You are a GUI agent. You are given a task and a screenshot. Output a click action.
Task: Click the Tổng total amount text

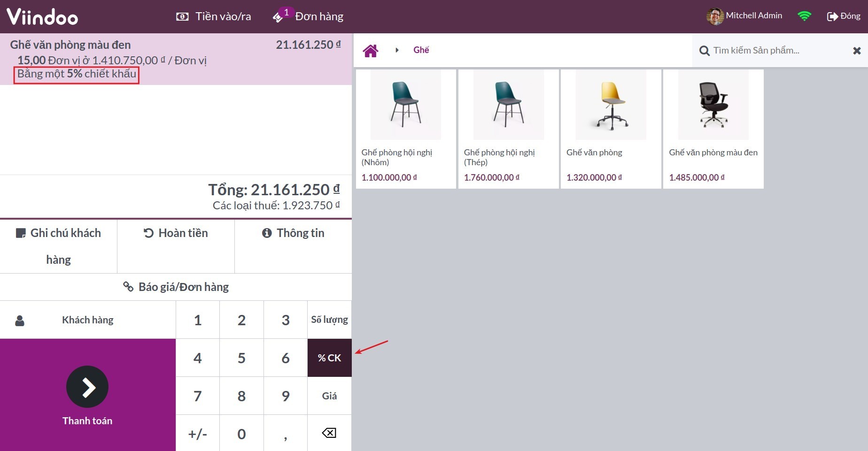click(274, 190)
